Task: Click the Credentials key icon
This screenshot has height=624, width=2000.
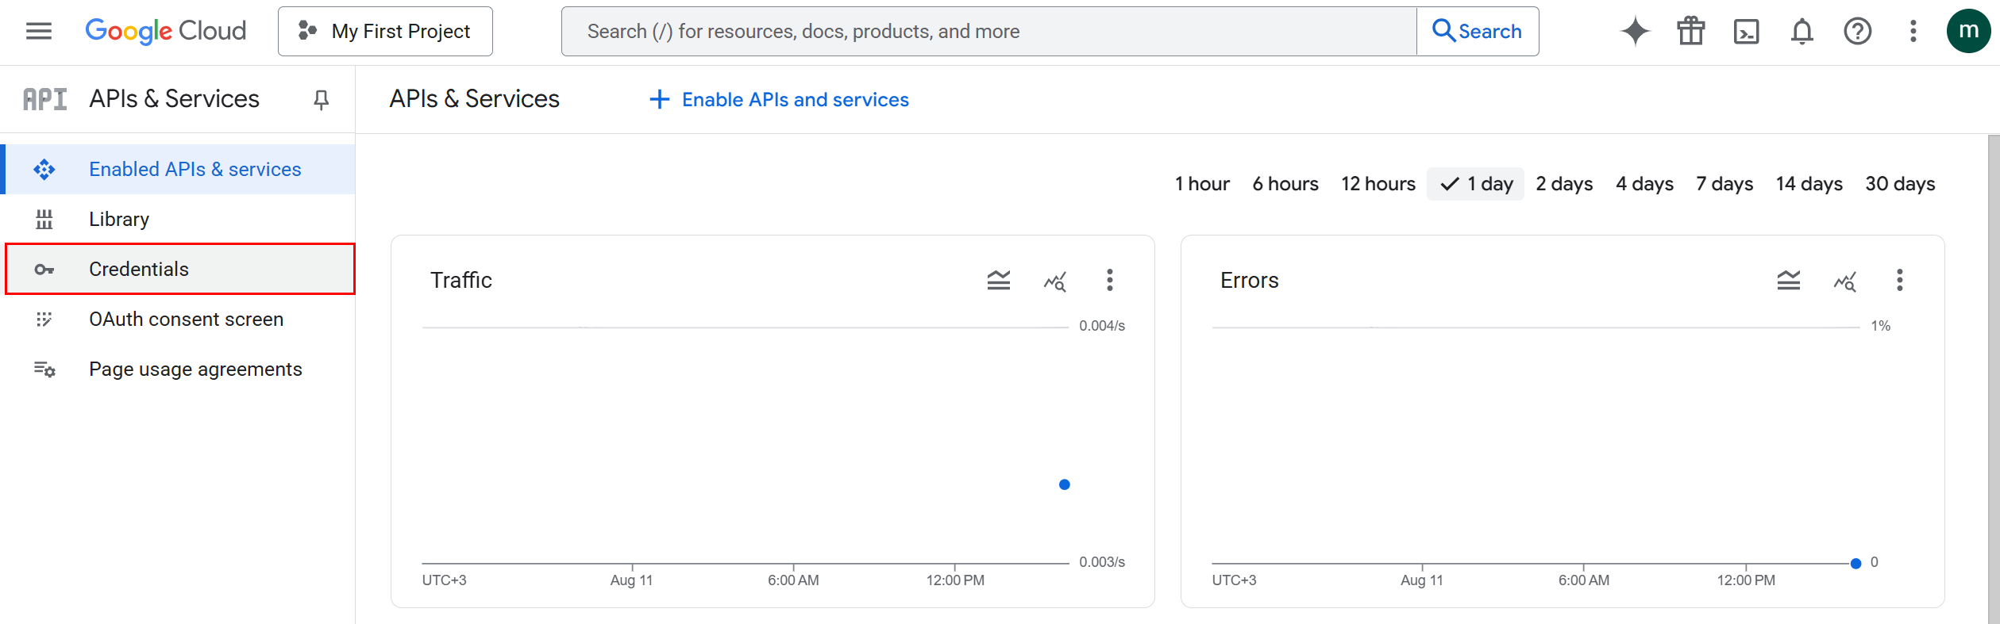Action: (x=44, y=270)
